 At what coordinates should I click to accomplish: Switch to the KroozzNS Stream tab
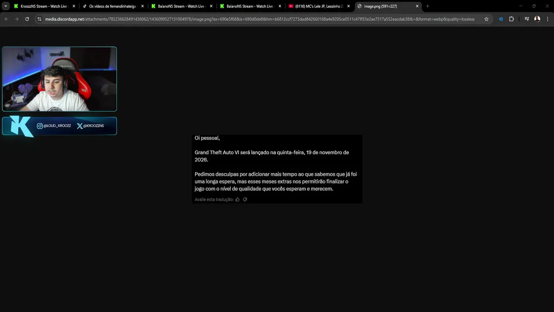click(44, 6)
